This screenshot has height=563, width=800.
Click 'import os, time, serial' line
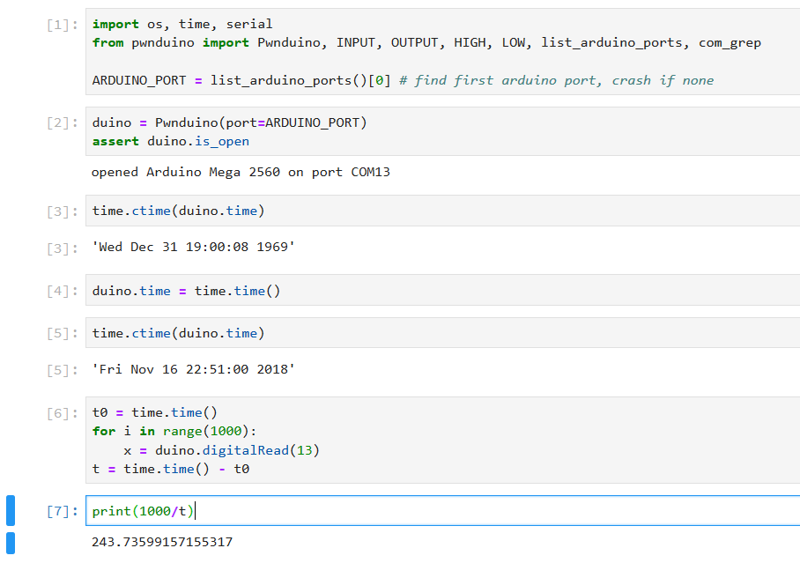tap(182, 24)
